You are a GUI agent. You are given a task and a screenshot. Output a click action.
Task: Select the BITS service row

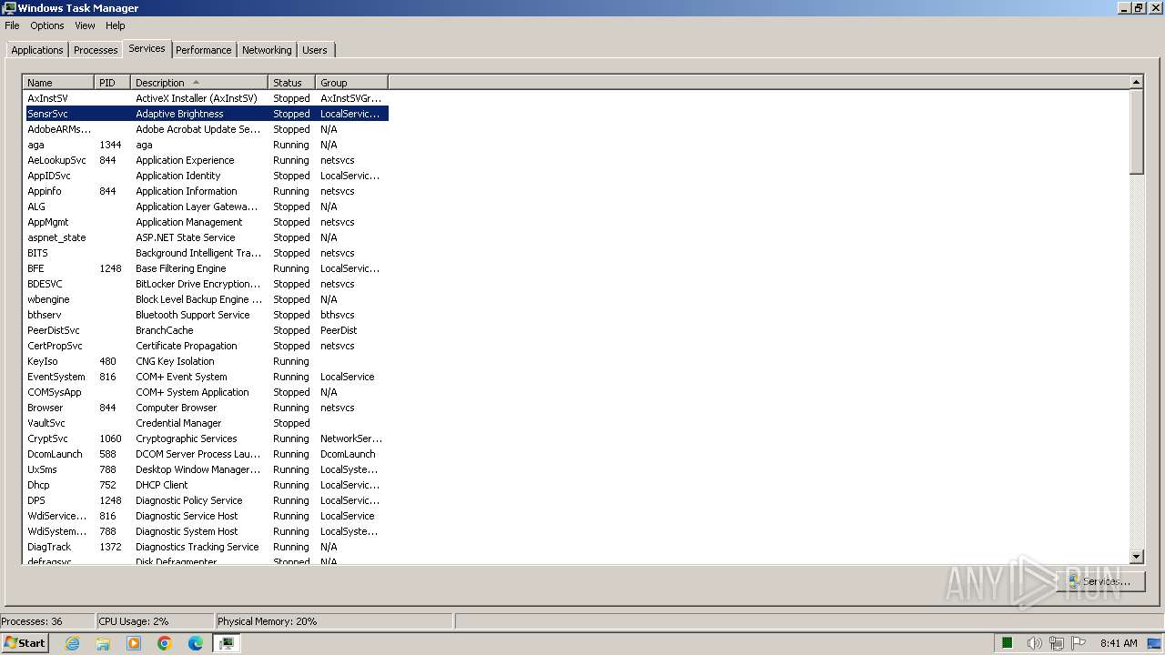tap(207, 253)
